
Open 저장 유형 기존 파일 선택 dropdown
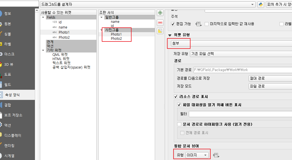[241, 54]
